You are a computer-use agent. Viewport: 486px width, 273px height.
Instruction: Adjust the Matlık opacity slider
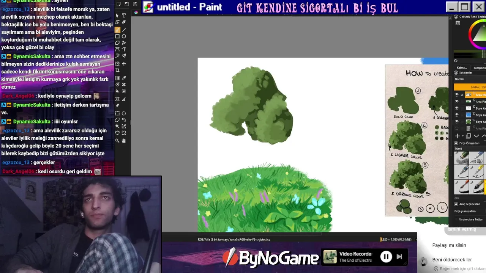coord(470,87)
